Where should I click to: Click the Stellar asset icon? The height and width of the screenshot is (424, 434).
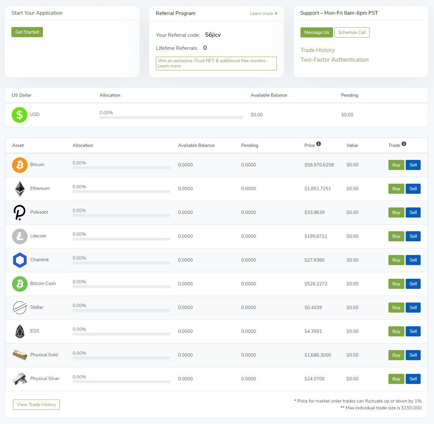[20, 307]
